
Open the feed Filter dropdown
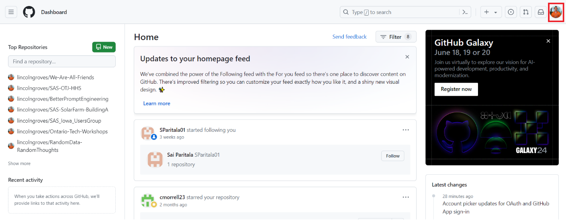click(396, 37)
